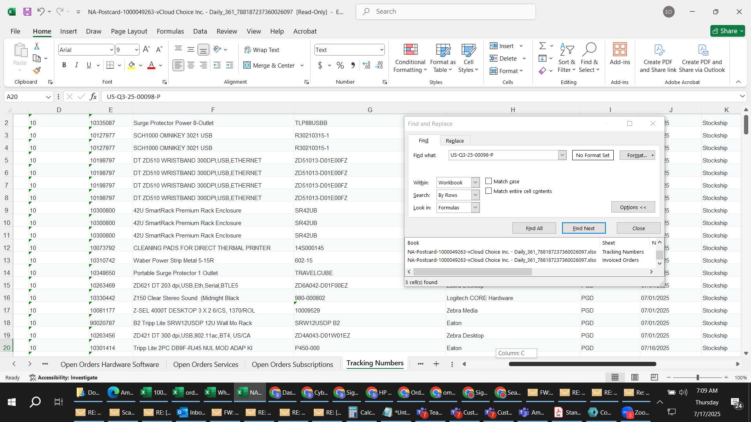Open the Insert ribbon tab
Screen dimensions: 751x422
pyautogui.click(x=68, y=31)
